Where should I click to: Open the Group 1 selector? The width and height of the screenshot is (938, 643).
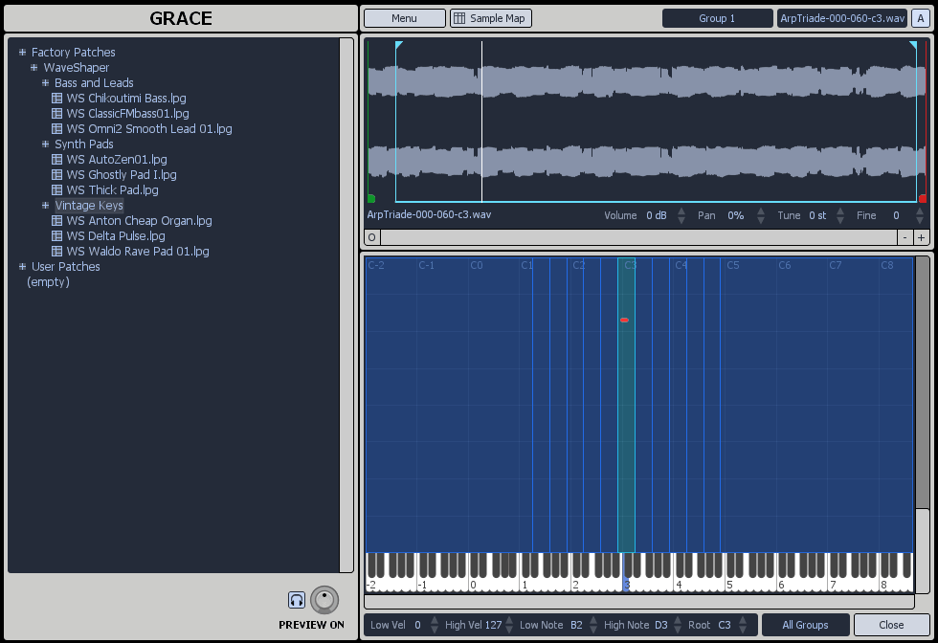pos(717,18)
